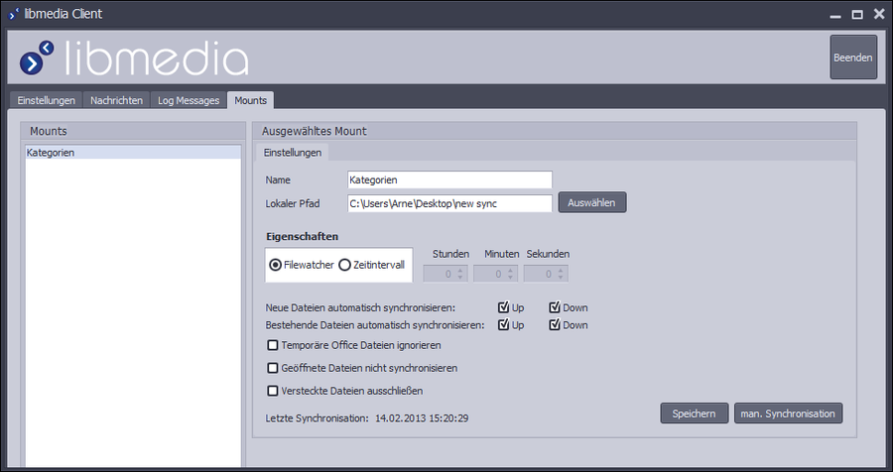Screen dimensions: 893x472
Task: Click the title bar libmedia app icon
Action: point(14,14)
